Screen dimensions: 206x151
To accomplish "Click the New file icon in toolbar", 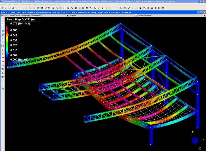I will [2, 8].
